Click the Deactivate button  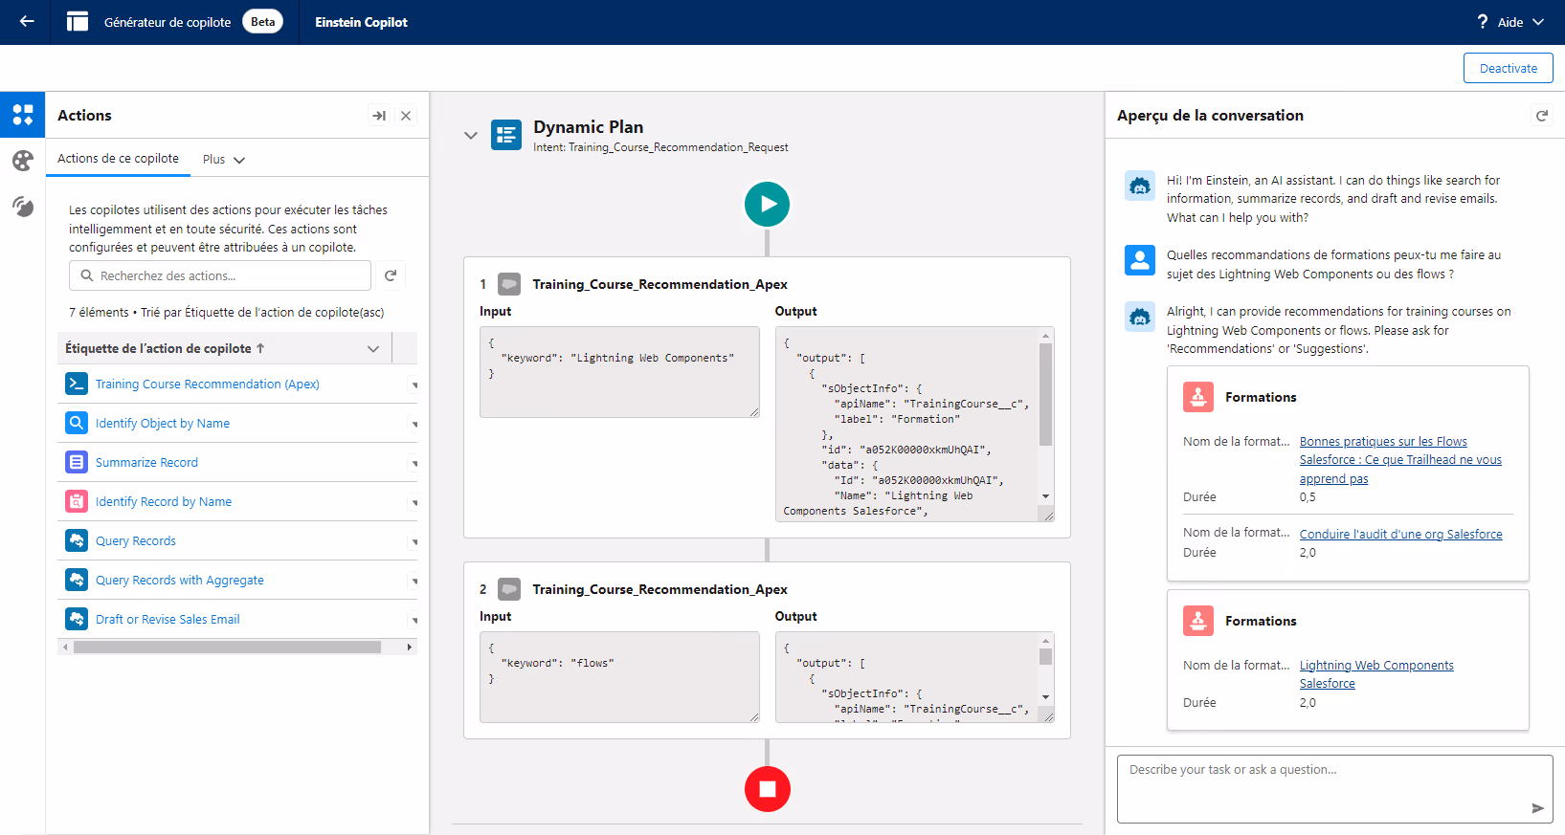[x=1508, y=68]
